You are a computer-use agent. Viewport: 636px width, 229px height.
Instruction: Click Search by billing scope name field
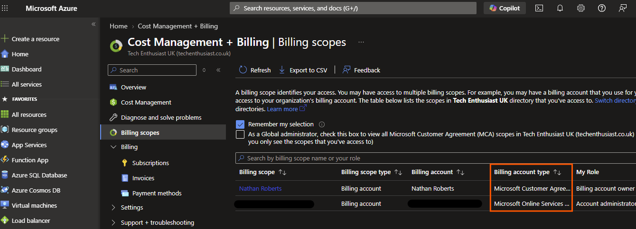(436, 158)
